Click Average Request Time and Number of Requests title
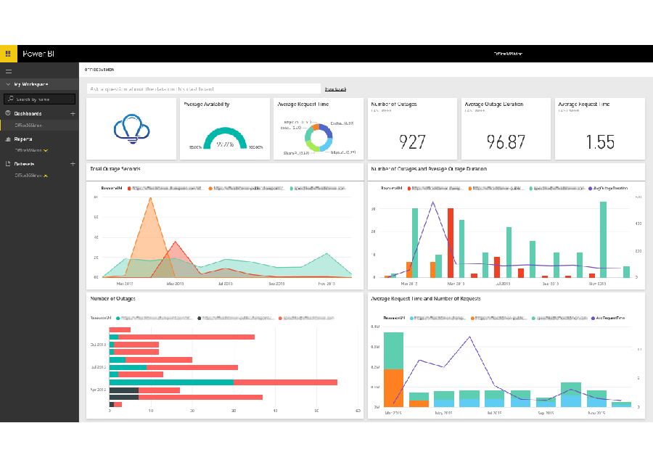The width and height of the screenshot is (653, 468). click(x=426, y=298)
